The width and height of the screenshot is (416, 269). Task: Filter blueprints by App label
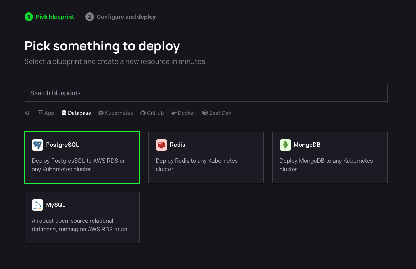[x=49, y=113]
